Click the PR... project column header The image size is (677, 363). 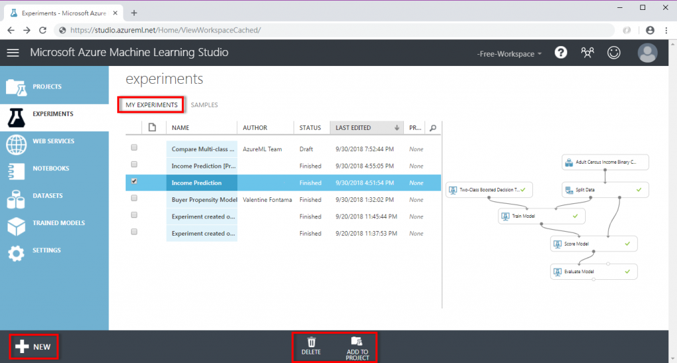pyautogui.click(x=415, y=127)
